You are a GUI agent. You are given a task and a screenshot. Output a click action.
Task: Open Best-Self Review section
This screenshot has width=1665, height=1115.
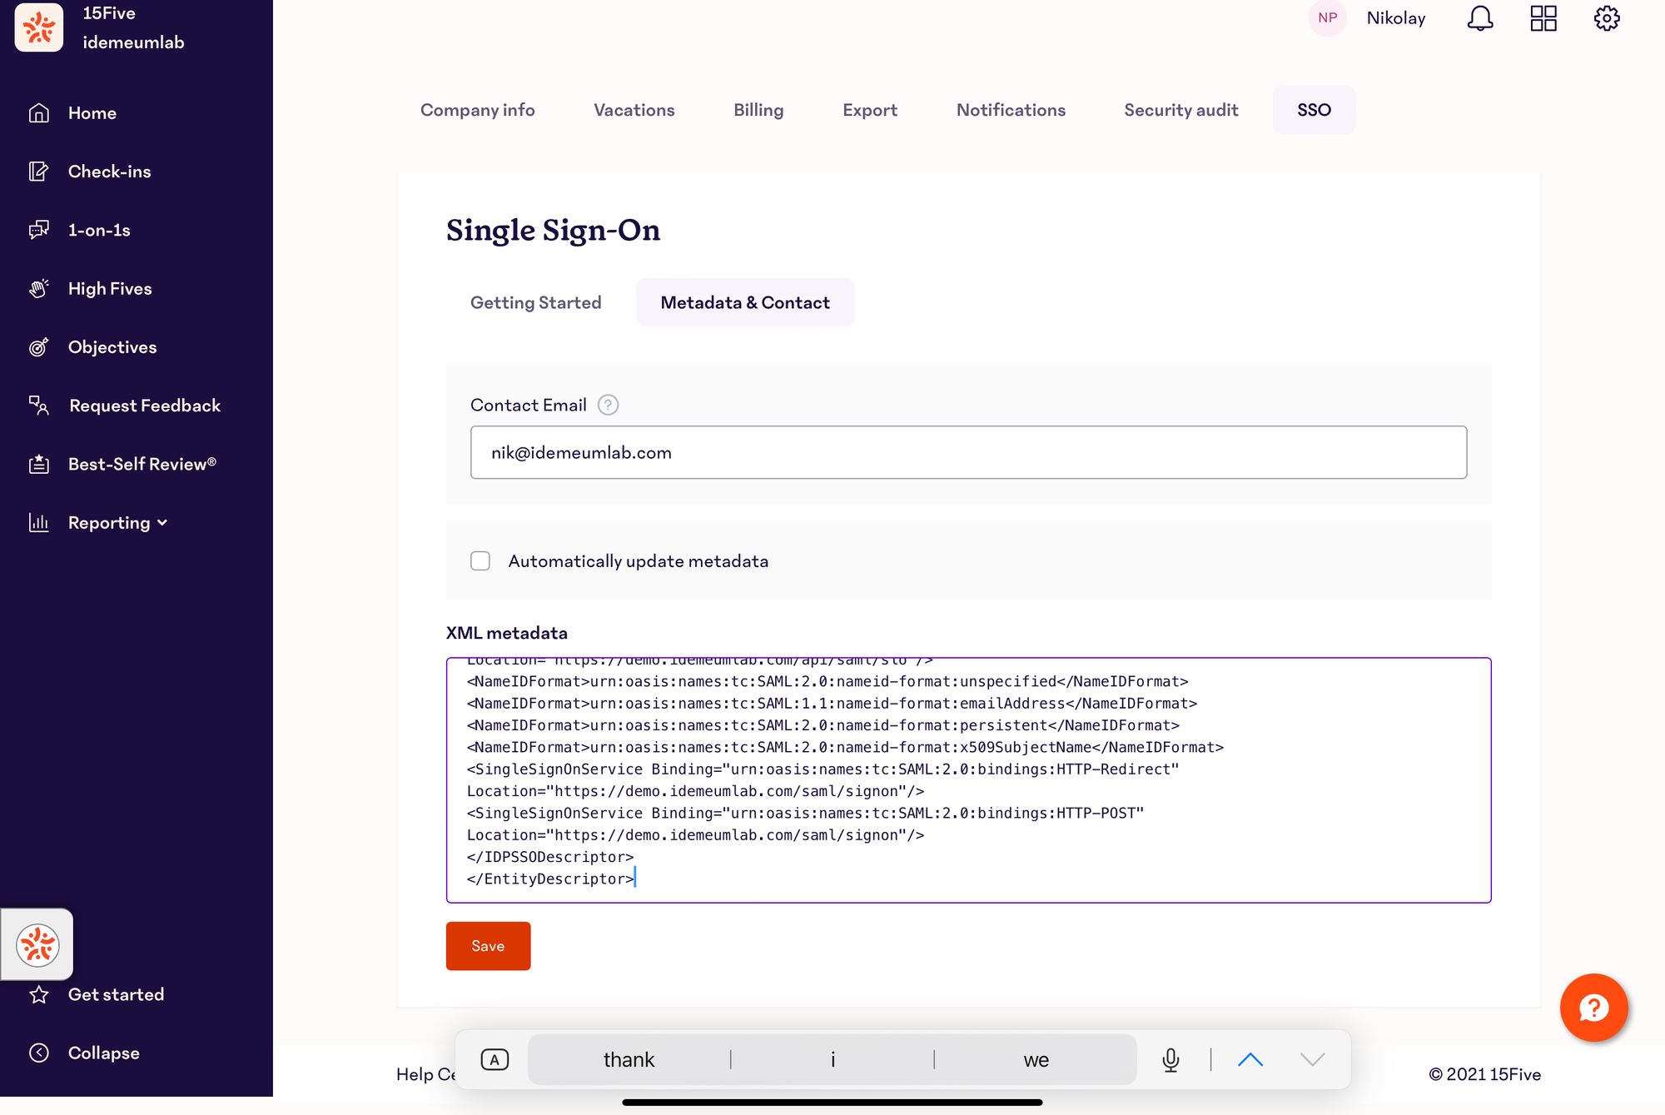142,464
